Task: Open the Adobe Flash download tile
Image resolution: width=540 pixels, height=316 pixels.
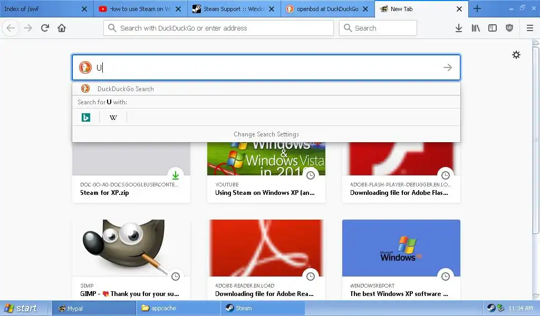Action: point(401,173)
